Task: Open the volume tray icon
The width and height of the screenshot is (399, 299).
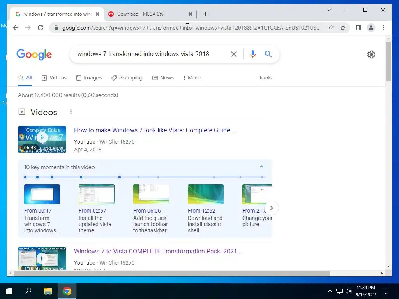Action: coord(348,291)
